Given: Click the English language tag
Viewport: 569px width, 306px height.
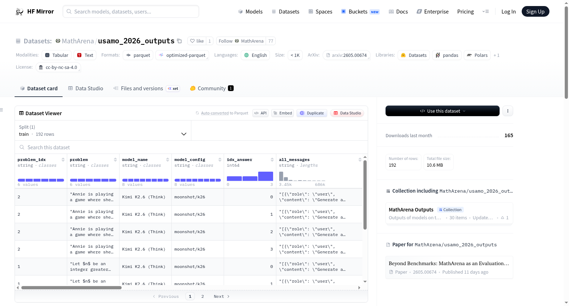Looking at the screenshot, I should coord(255,55).
